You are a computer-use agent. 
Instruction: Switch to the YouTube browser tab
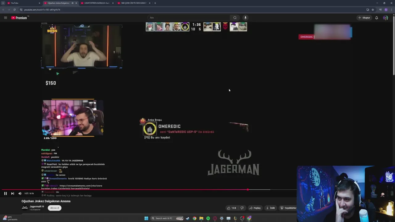(x=23, y=3)
